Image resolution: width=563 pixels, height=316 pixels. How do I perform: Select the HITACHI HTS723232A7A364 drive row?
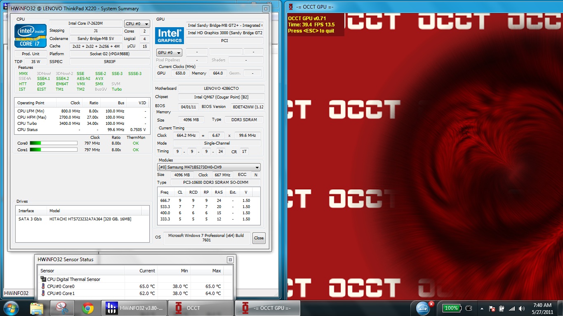tap(82, 219)
